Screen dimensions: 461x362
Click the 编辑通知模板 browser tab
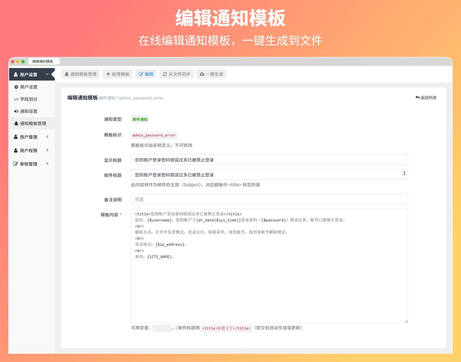(44, 61)
